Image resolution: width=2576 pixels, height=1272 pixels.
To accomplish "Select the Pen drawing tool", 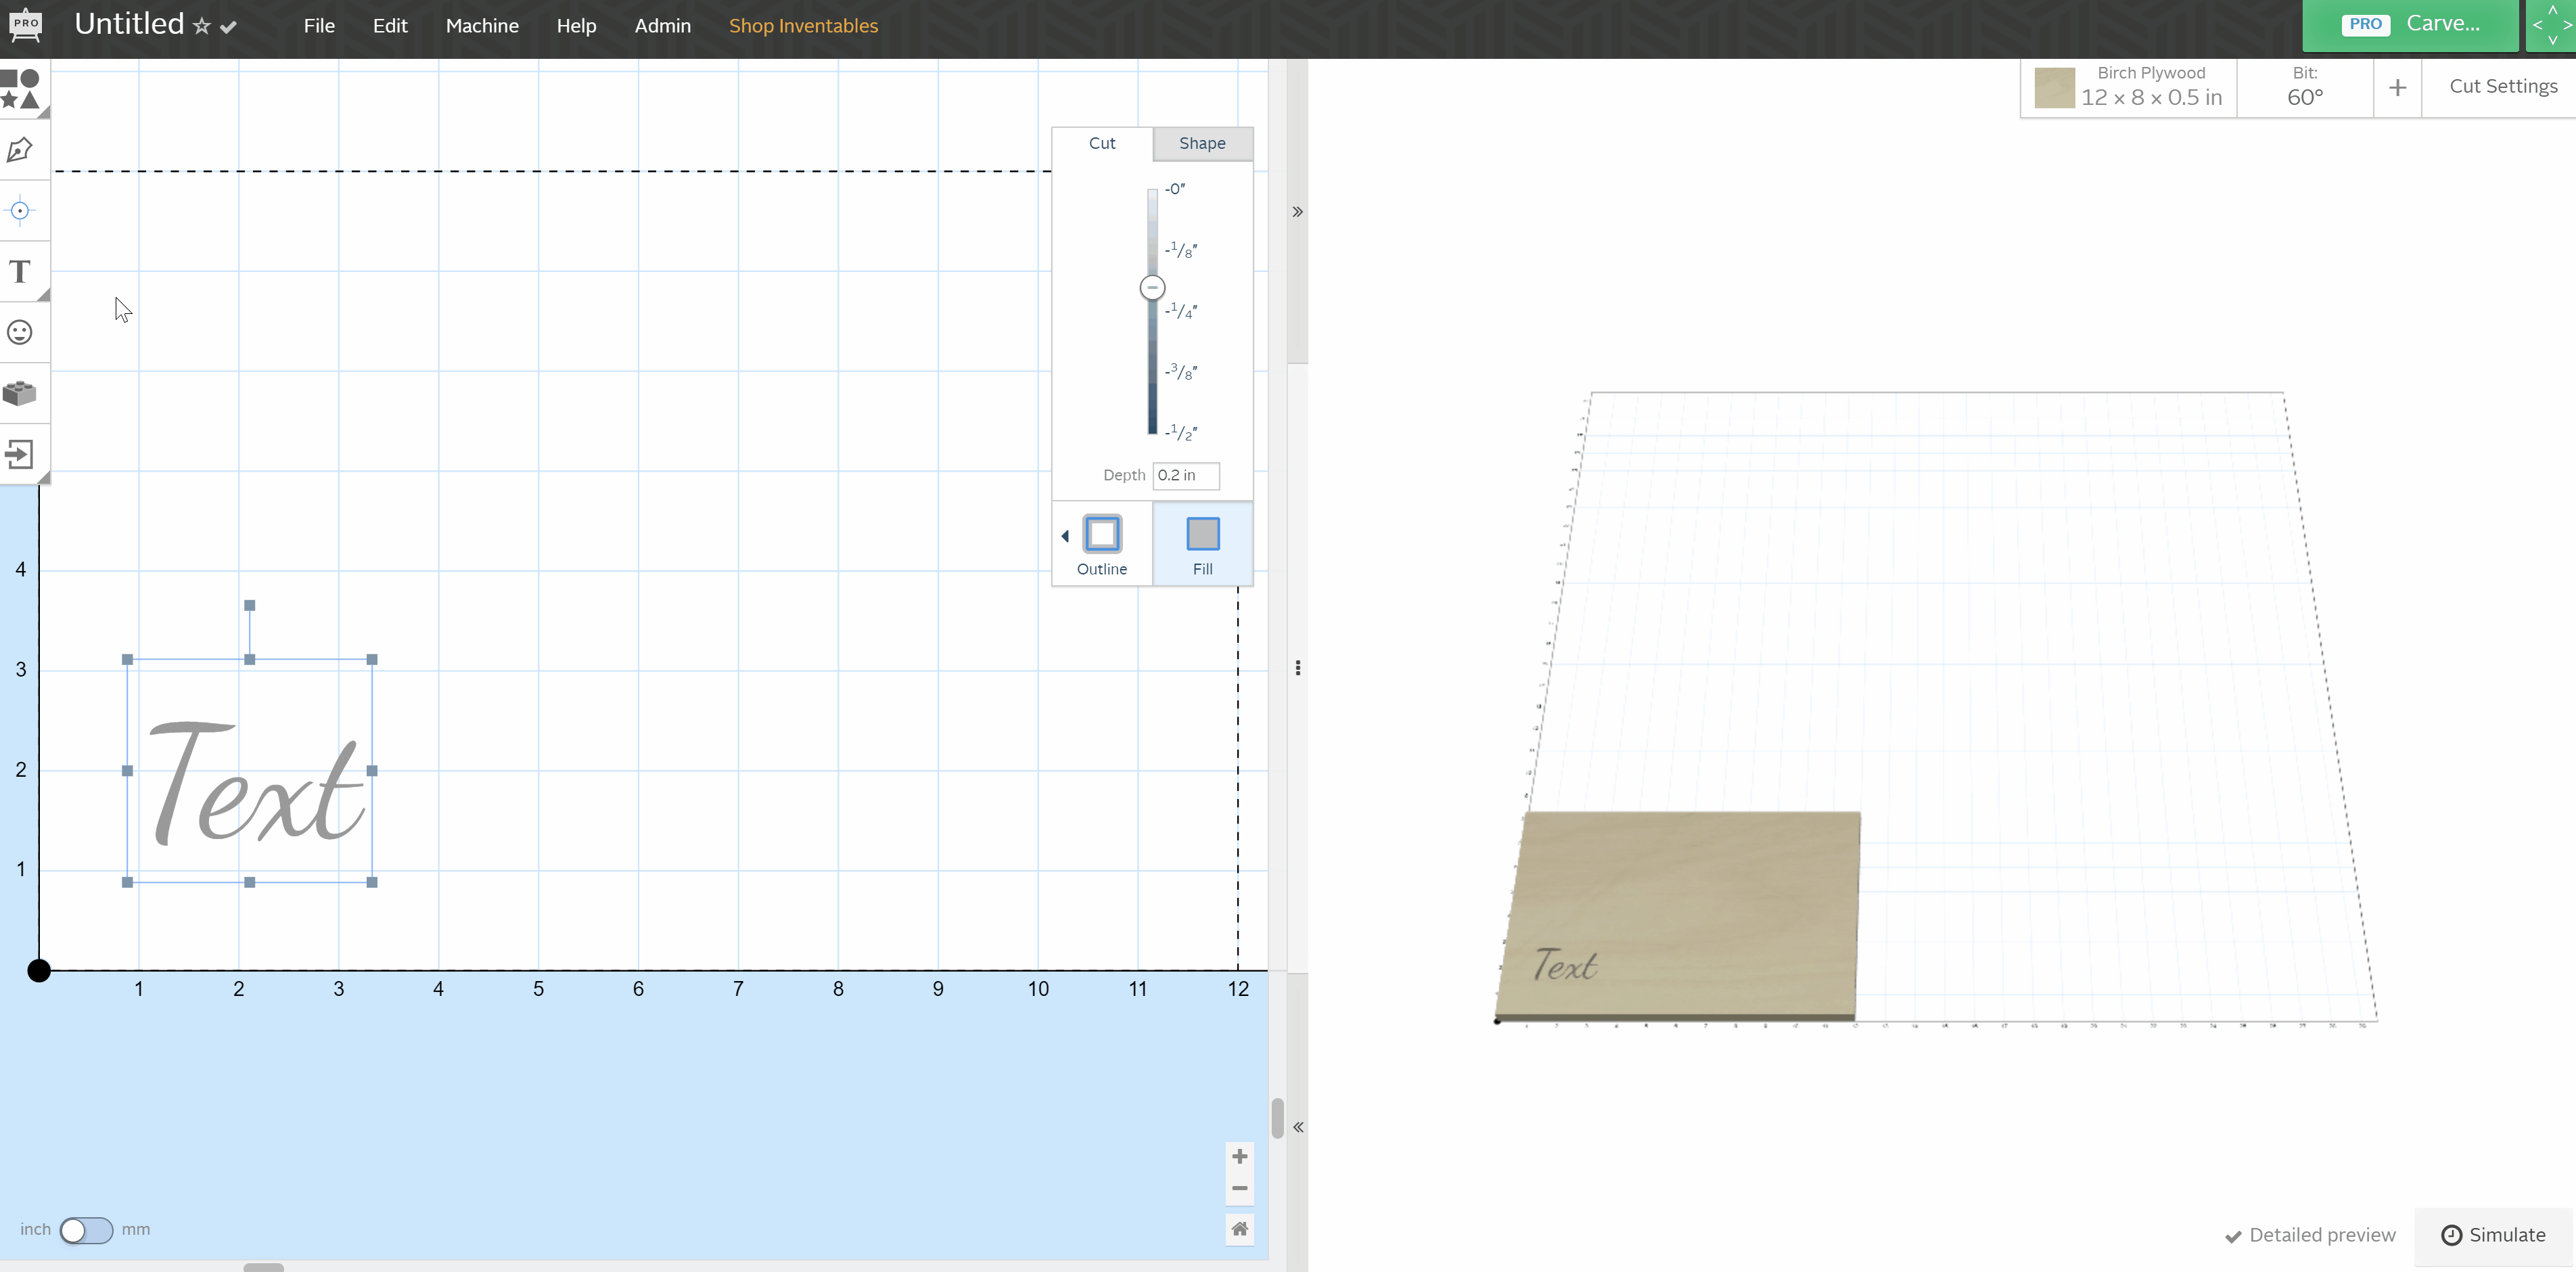I will [x=20, y=150].
